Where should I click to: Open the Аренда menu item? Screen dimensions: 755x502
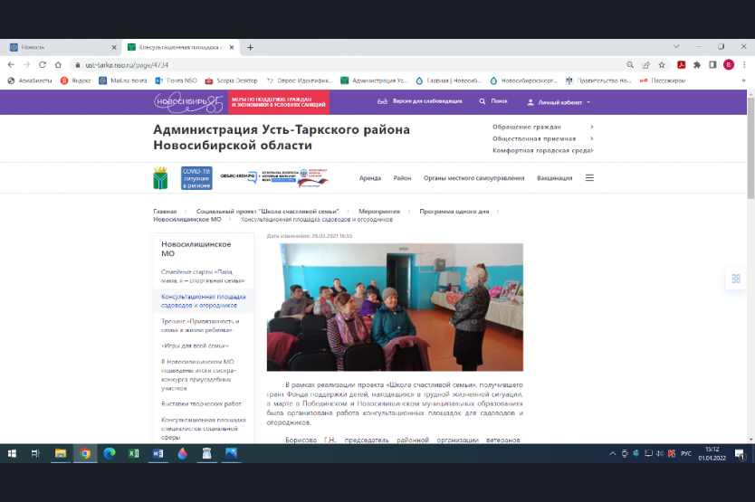click(369, 177)
